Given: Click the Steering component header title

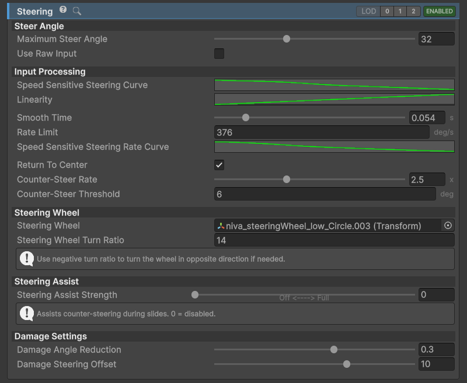Looking at the screenshot, I should [35, 12].
